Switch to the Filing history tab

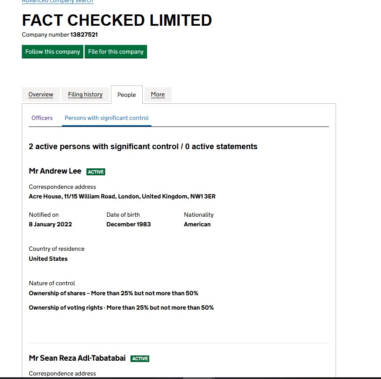85,94
